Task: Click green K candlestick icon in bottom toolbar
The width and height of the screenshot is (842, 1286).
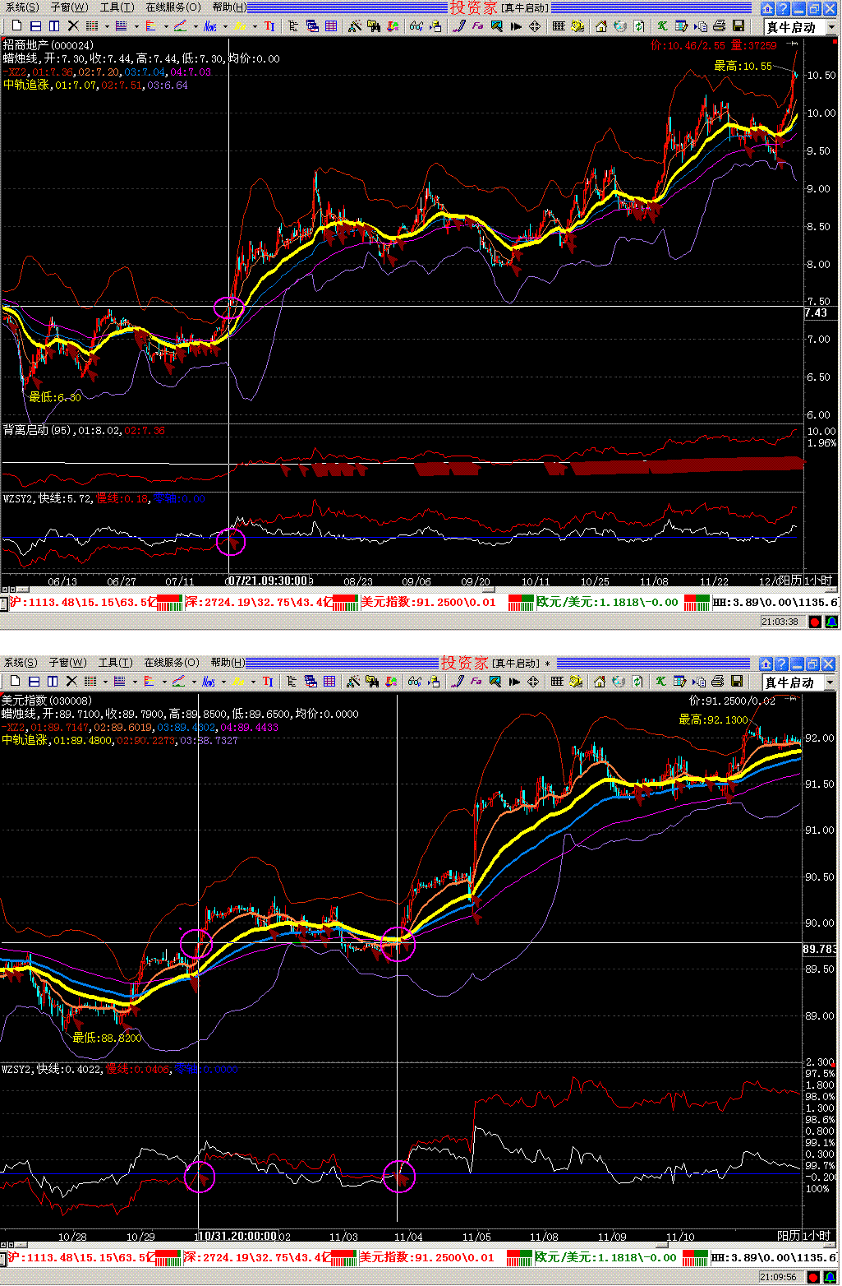Action: pos(660,682)
